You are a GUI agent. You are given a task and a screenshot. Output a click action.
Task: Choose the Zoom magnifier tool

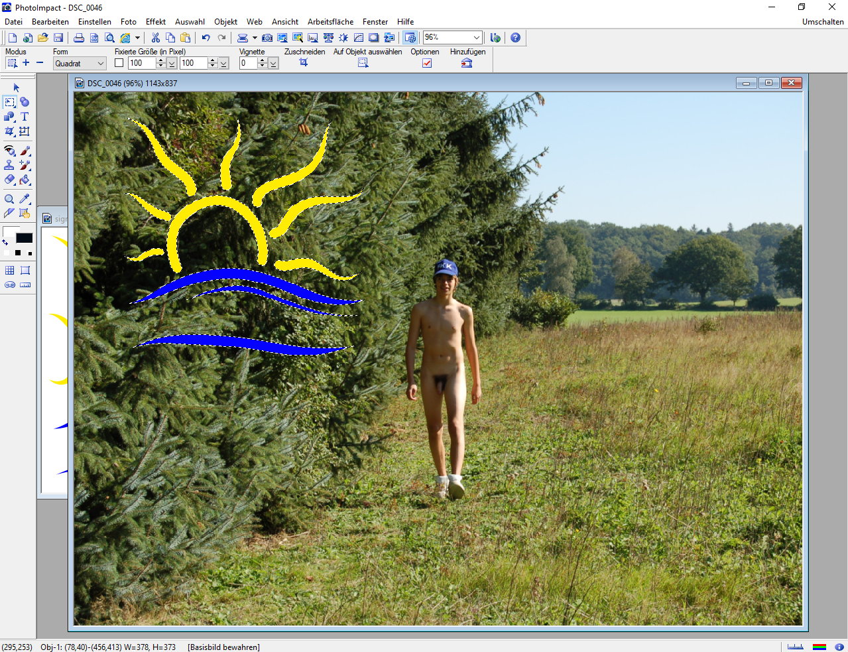tap(9, 199)
